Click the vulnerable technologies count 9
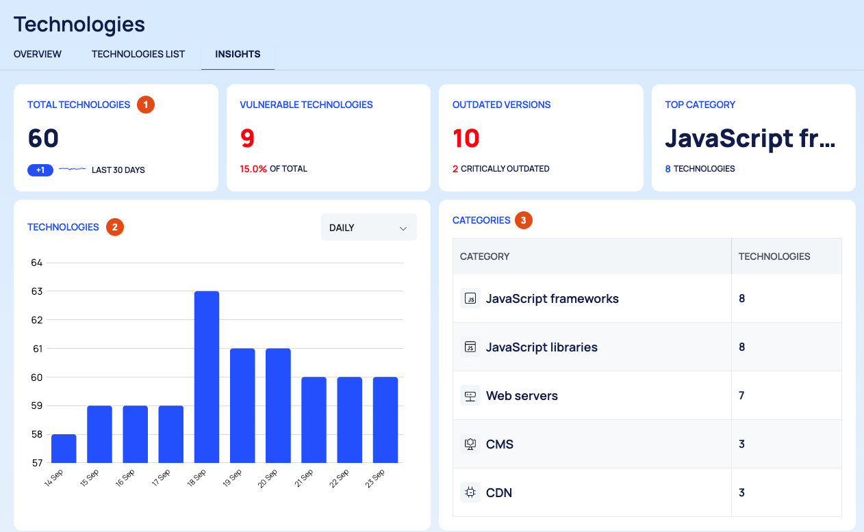Image resolution: width=864 pixels, height=532 pixels. click(x=247, y=138)
